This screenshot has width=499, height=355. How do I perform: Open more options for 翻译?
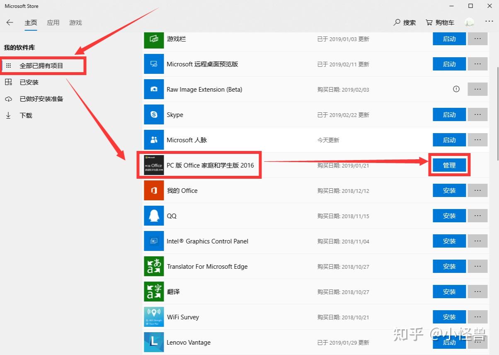[x=477, y=292]
